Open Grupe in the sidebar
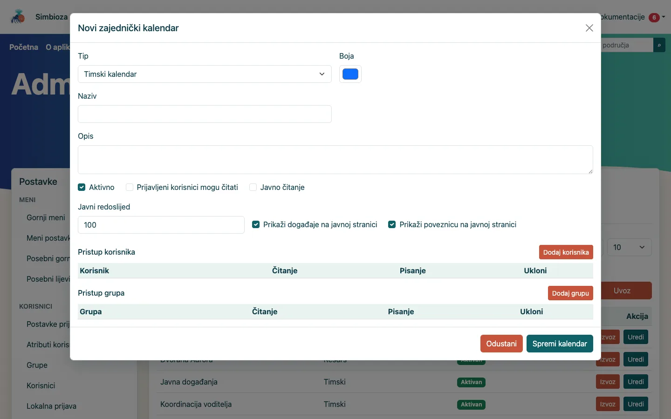671x419 pixels. point(37,365)
